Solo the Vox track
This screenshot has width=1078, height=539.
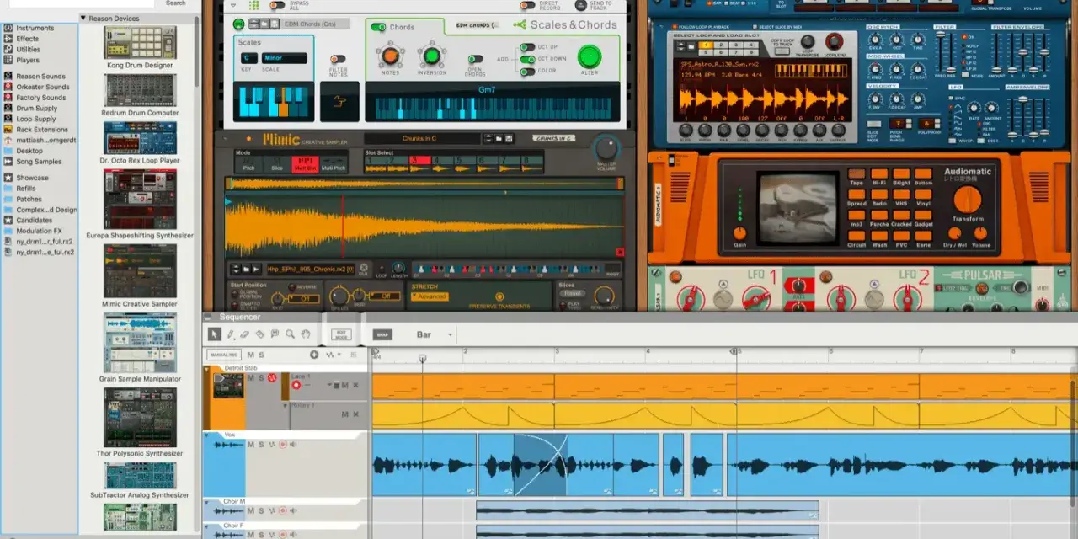pyautogui.click(x=261, y=444)
